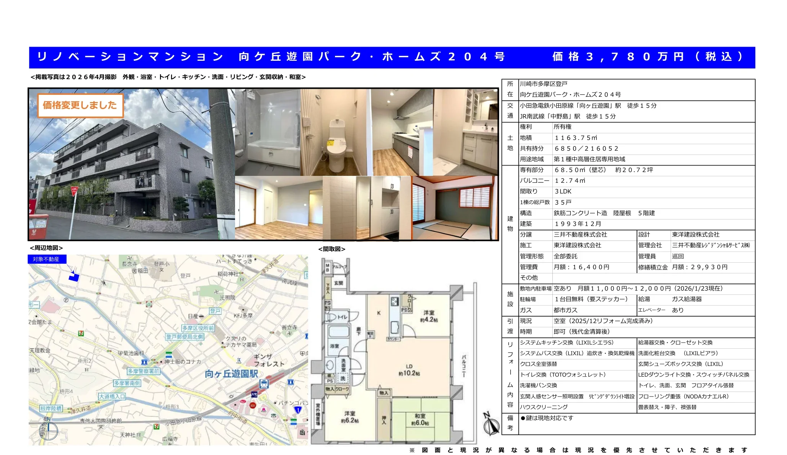Click the parking P circle icon on the map
787x455 pixels.
pos(66,300)
